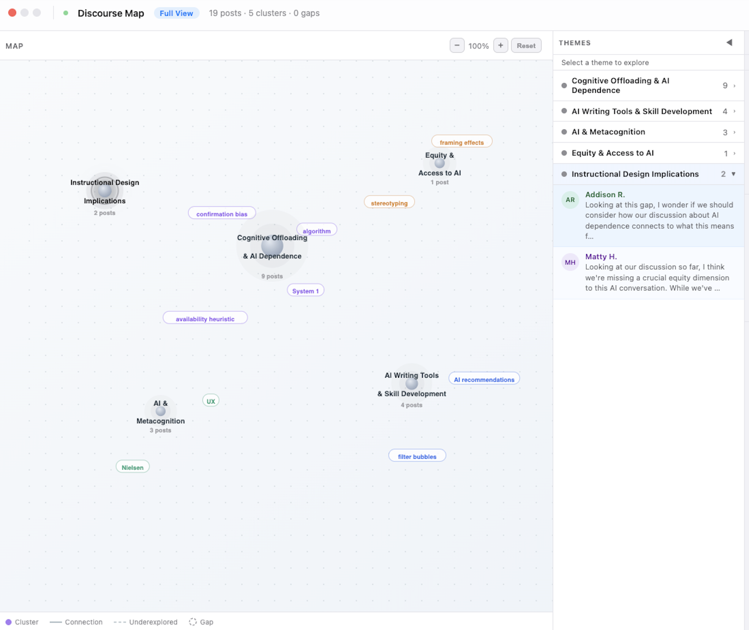Click the Reset button above the map
749x630 pixels.
(x=526, y=45)
